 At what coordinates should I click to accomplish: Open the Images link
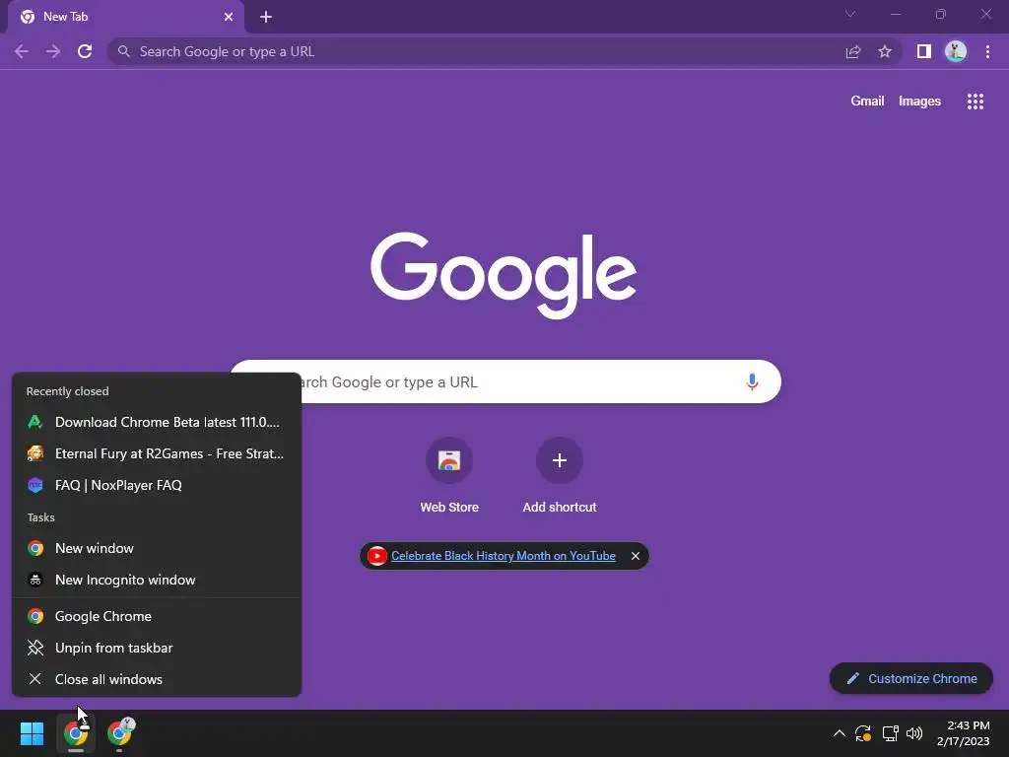pyautogui.click(x=919, y=102)
